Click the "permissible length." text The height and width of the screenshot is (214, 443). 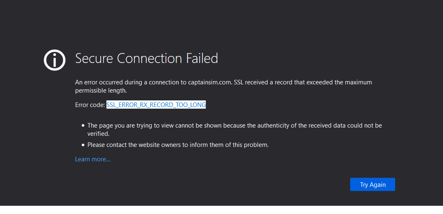pos(101,91)
